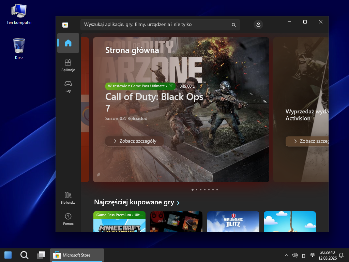Screen dimensions: 349x262
Task: Open Windows Start menu
Action: 8,255
